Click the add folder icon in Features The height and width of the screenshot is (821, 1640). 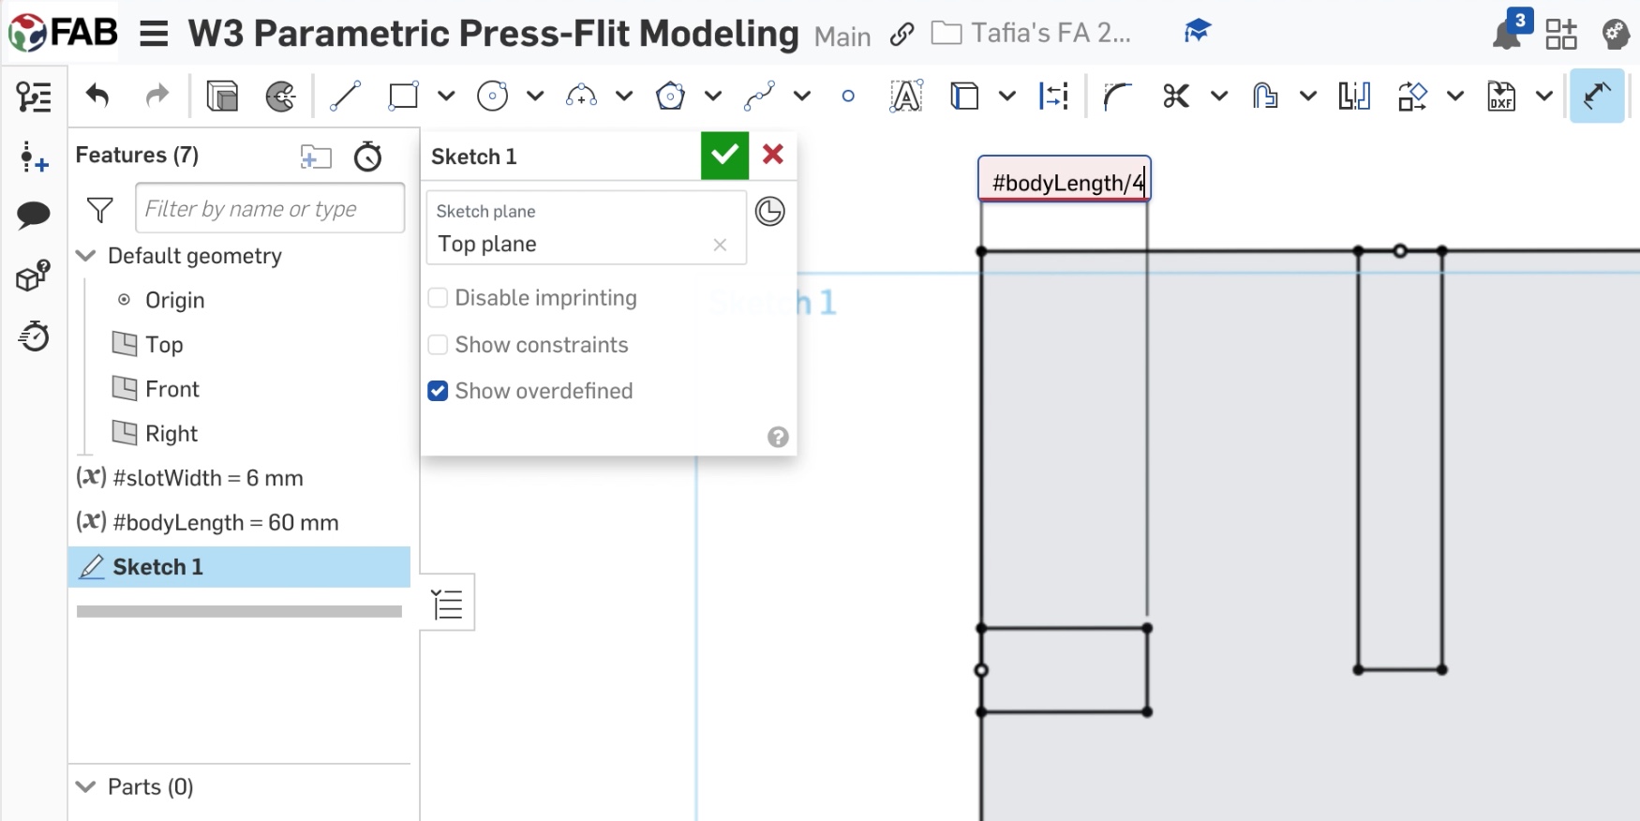point(316,157)
